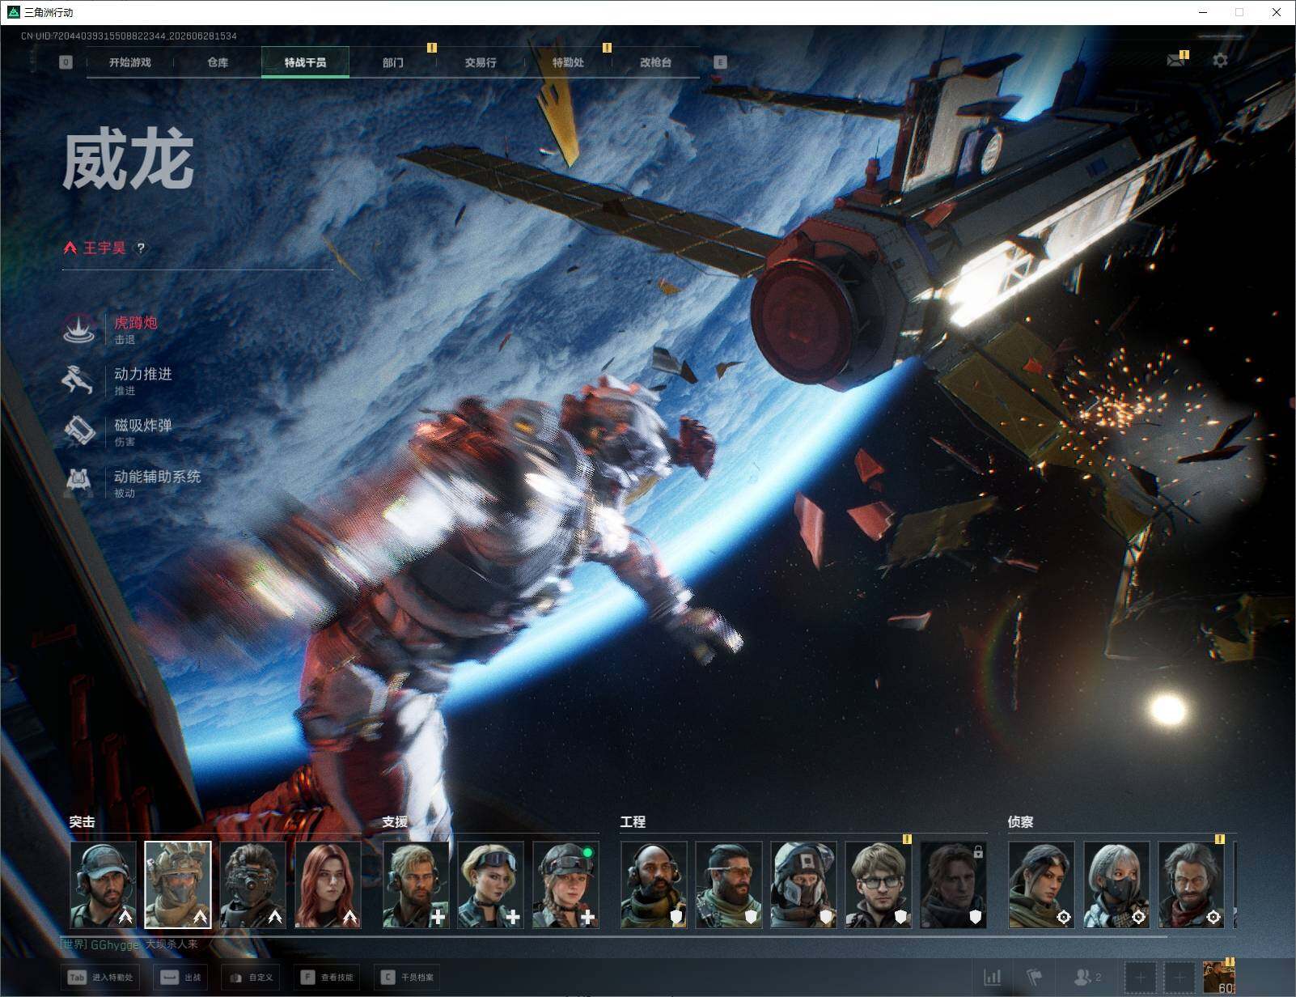Switch to the 仓库 tab
The height and width of the screenshot is (997, 1296).
[218, 62]
